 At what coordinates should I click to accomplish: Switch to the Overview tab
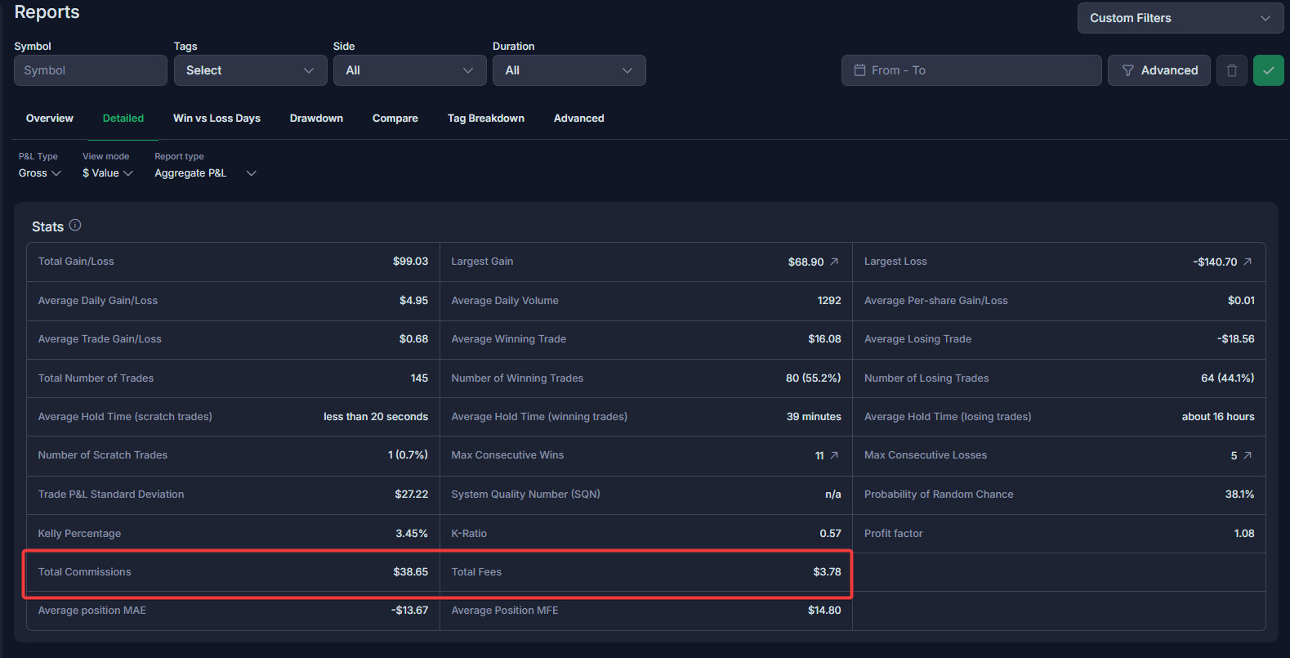[50, 119]
